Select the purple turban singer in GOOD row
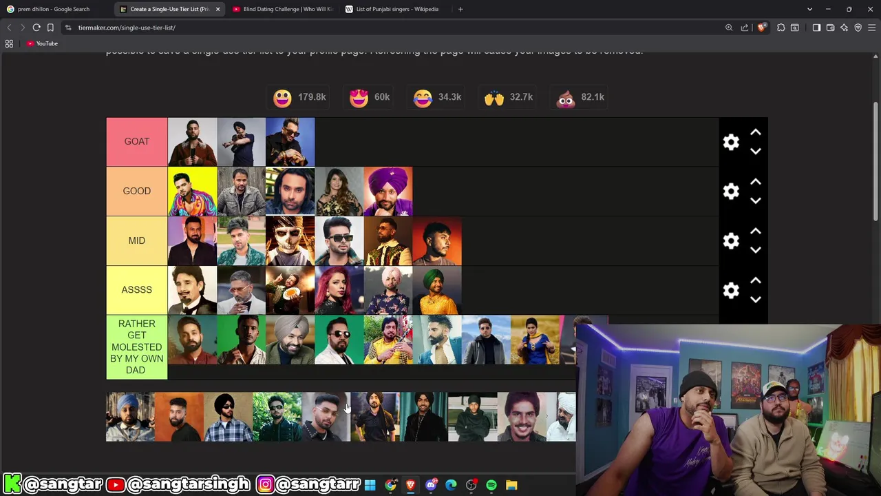Image resolution: width=881 pixels, height=496 pixels. click(x=388, y=192)
